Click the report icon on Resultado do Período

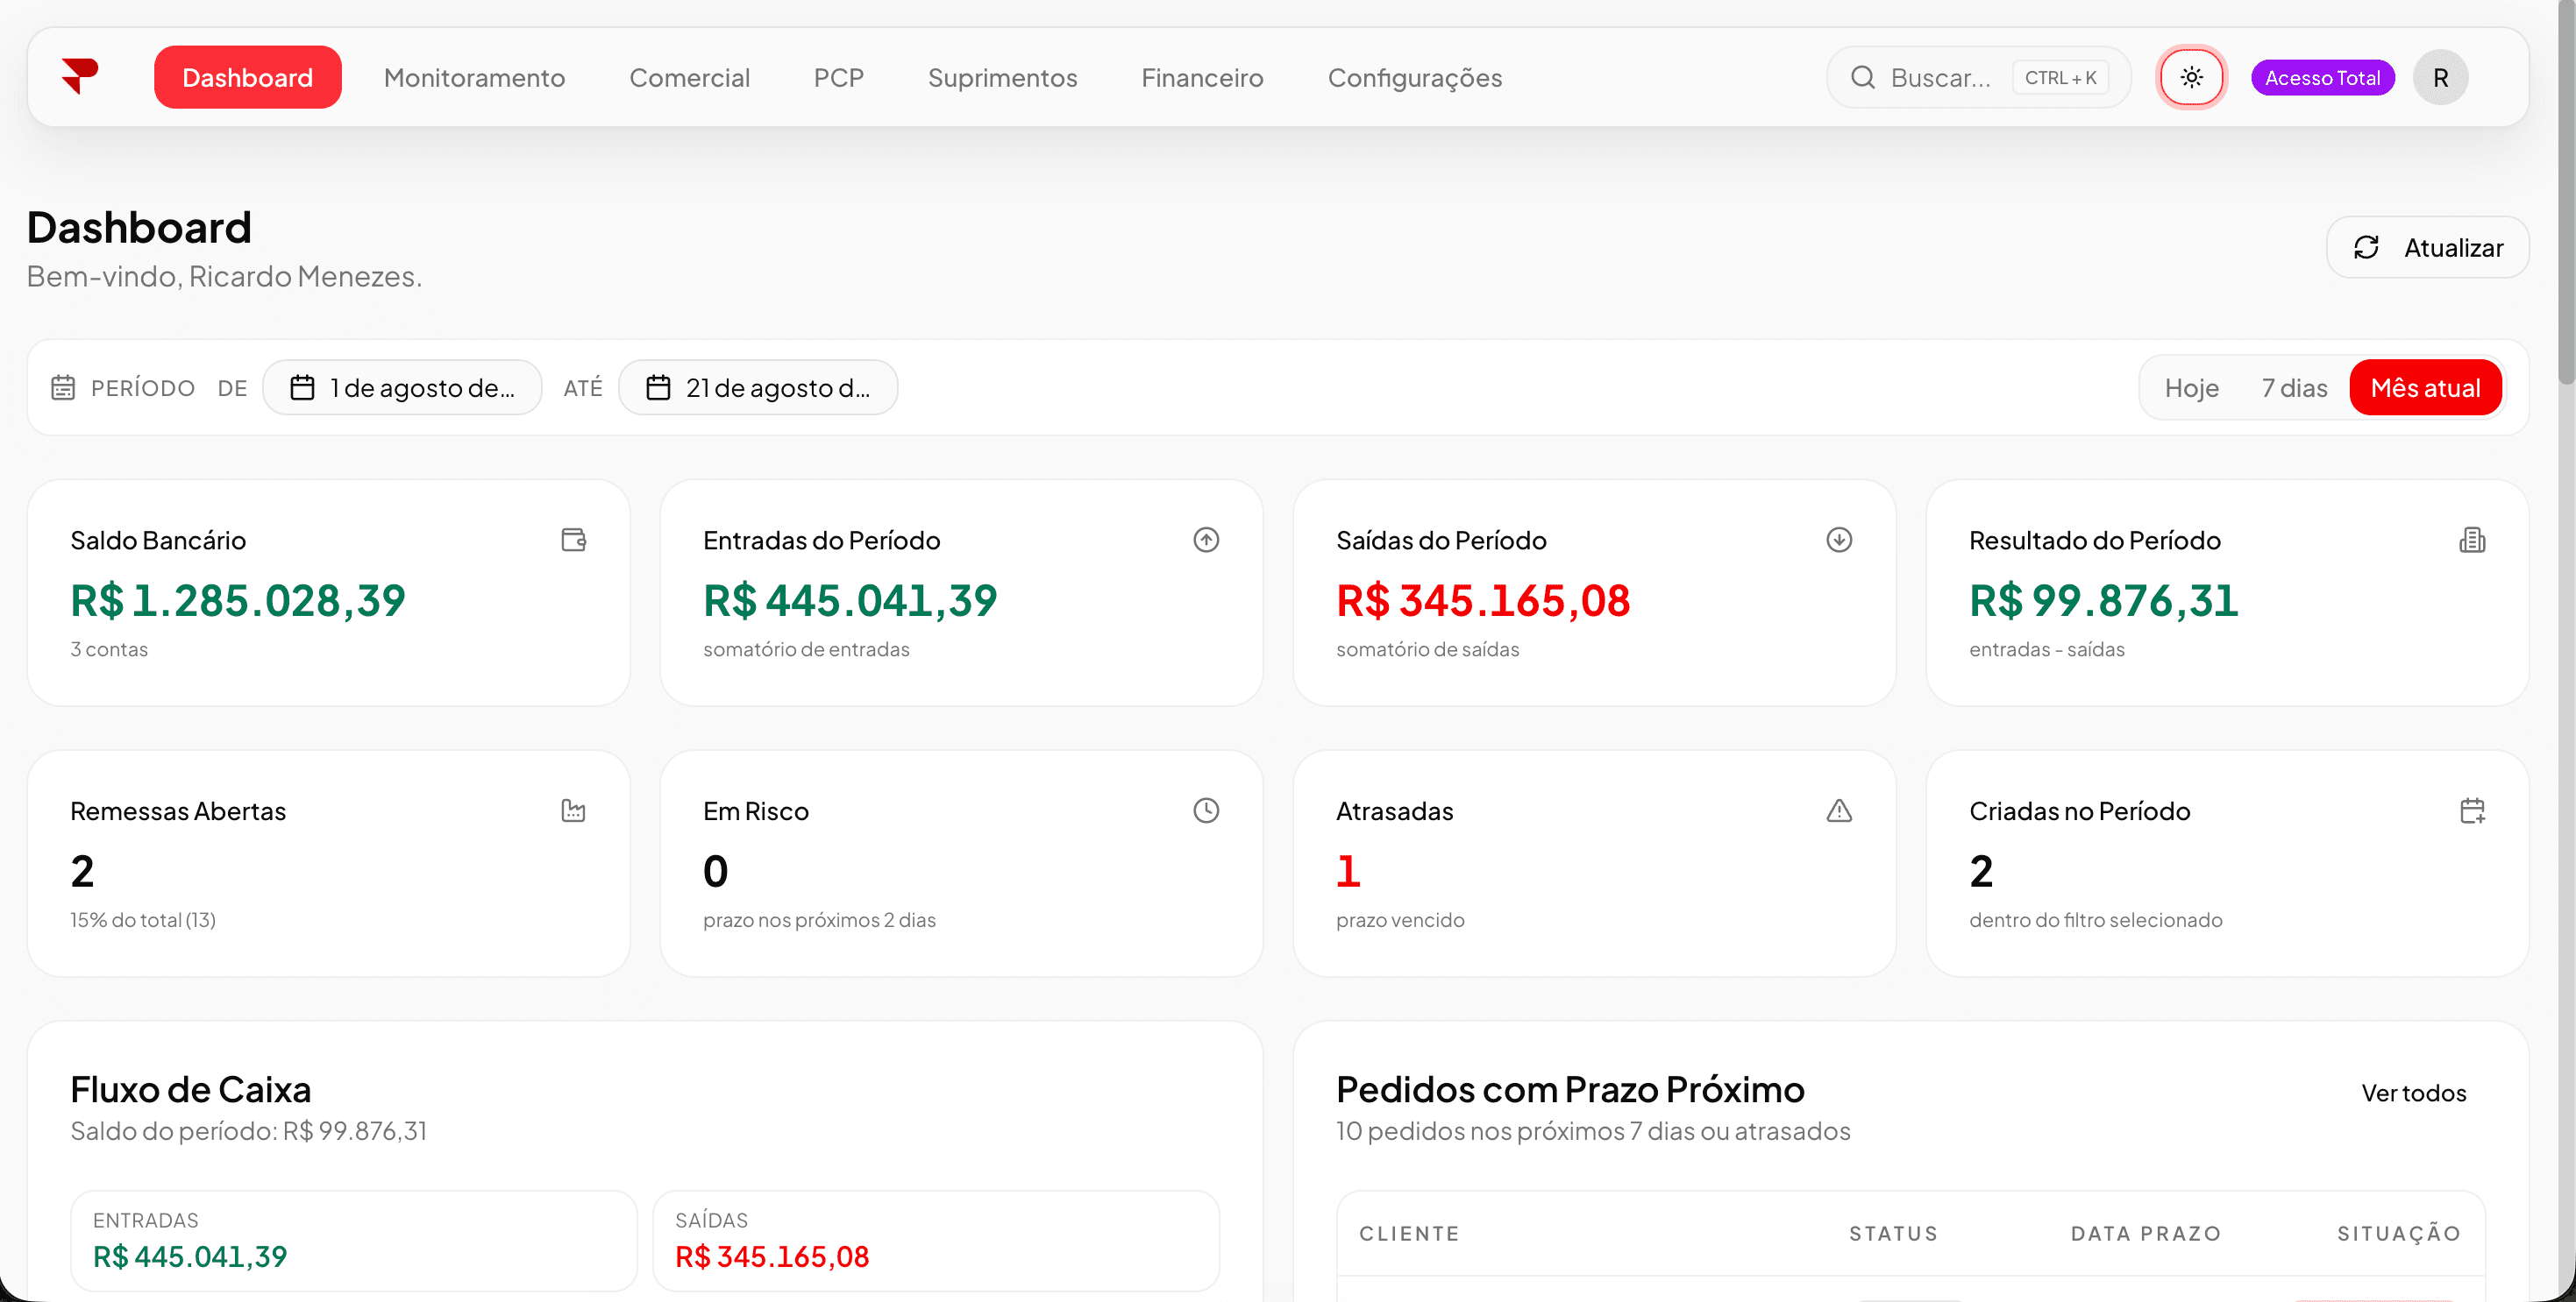point(2472,540)
